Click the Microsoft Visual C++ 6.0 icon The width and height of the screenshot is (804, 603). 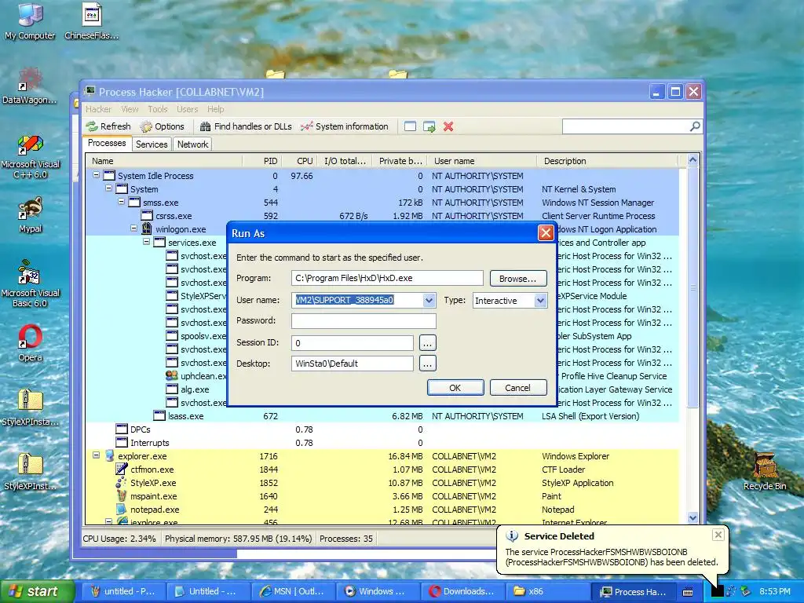(x=30, y=156)
